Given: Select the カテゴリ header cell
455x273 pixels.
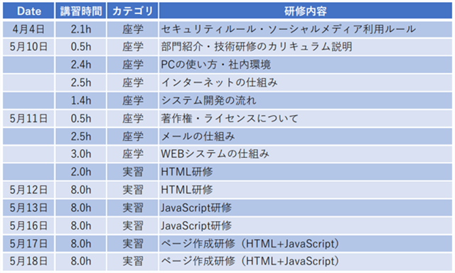Looking at the screenshot, I should (133, 11).
